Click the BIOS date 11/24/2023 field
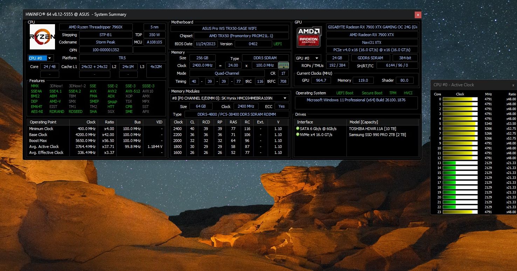 click(x=206, y=44)
